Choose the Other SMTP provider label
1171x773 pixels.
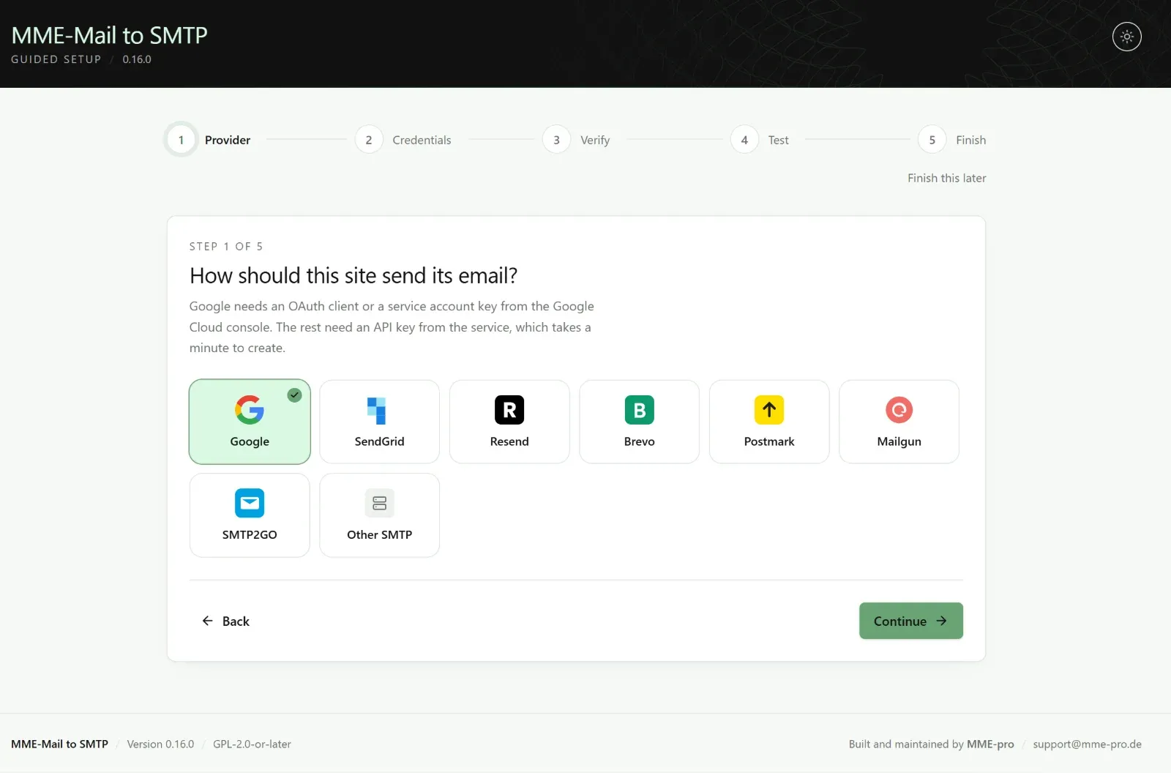[x=380, y=534]
